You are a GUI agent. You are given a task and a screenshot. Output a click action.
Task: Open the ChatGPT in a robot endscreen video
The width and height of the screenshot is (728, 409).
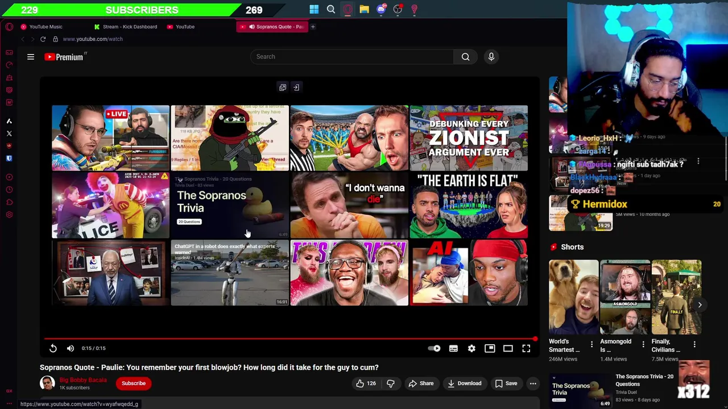click(230, 273)
